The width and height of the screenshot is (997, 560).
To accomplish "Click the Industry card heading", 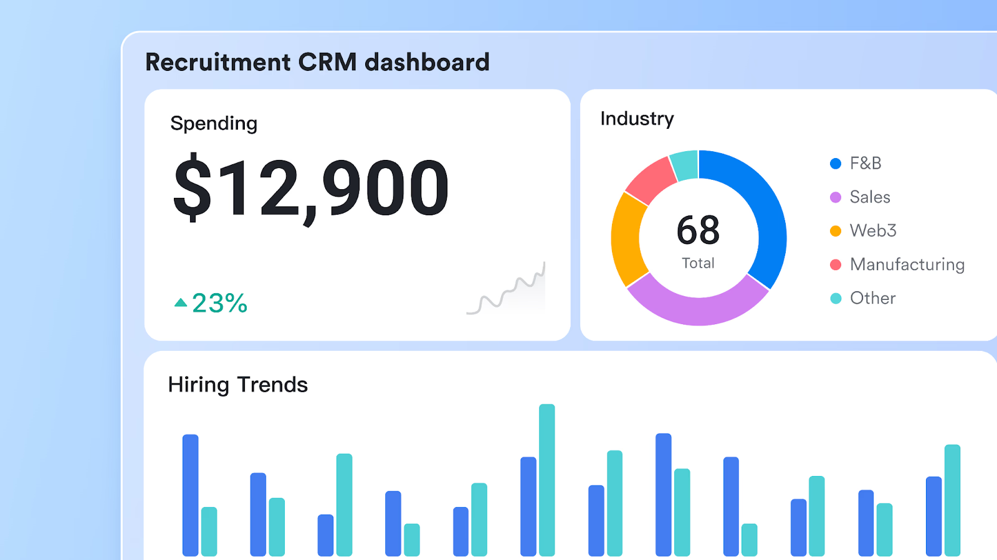I will click(637, 118).
